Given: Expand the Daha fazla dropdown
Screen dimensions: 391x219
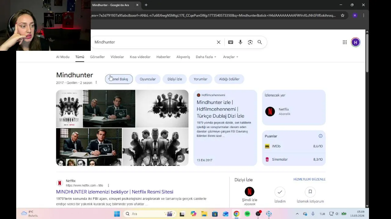Looking at the screenshot, I should click(206, 57).
